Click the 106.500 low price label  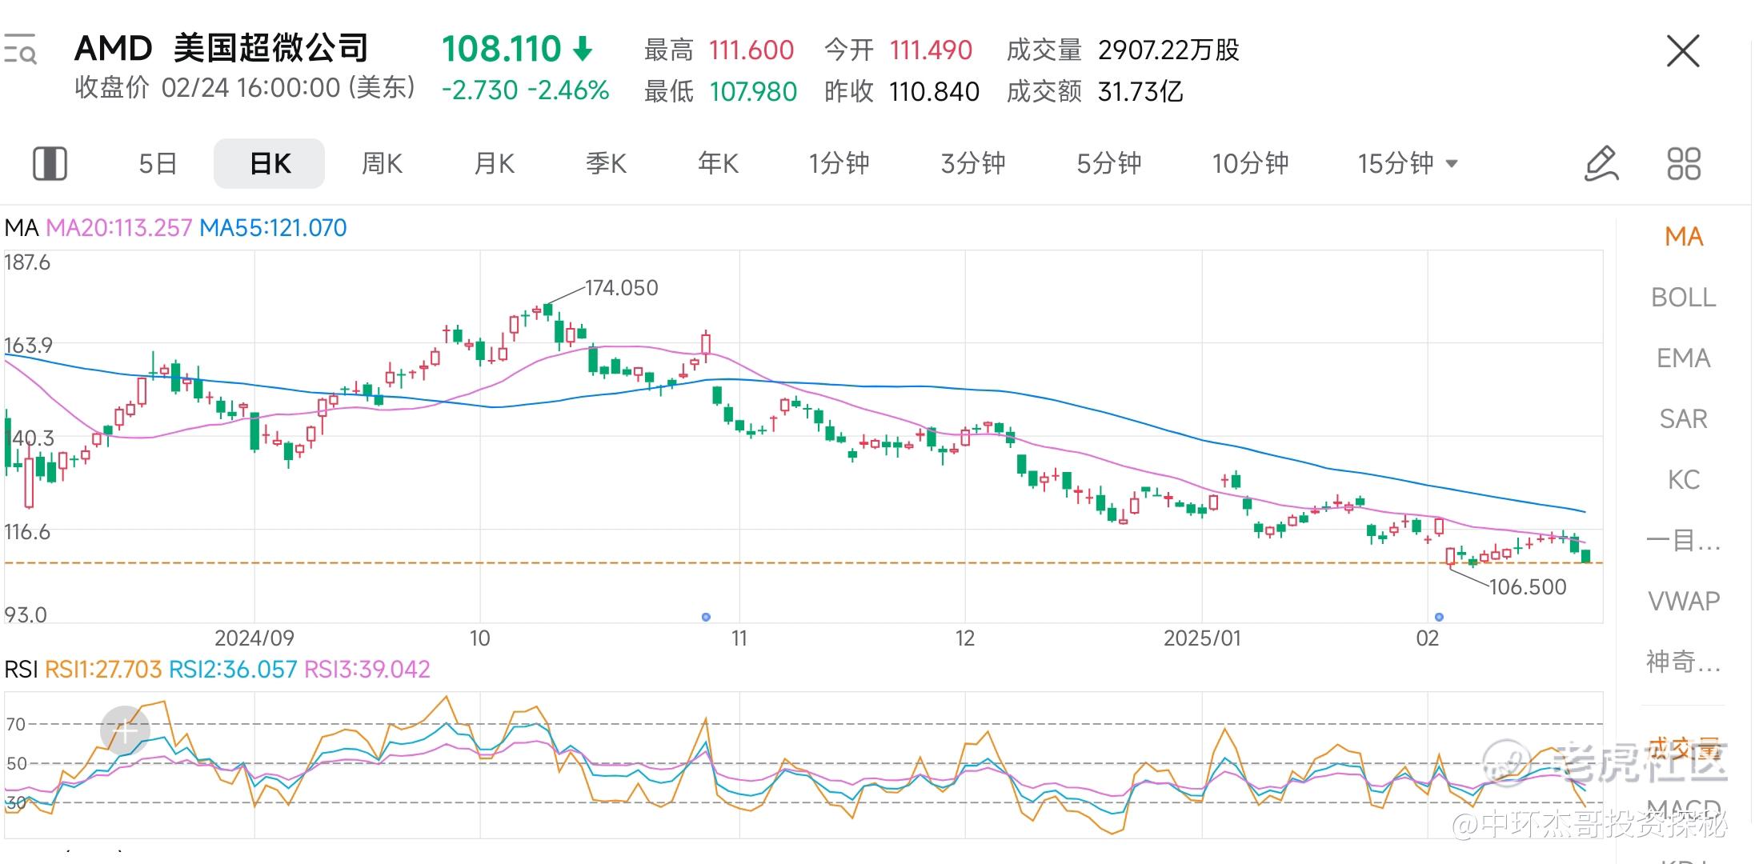(1527, 587)
